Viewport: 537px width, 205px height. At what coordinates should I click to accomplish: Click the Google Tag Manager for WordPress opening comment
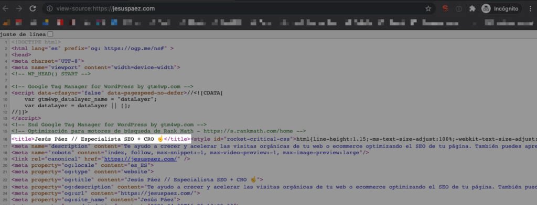click(x=102, y=87)
